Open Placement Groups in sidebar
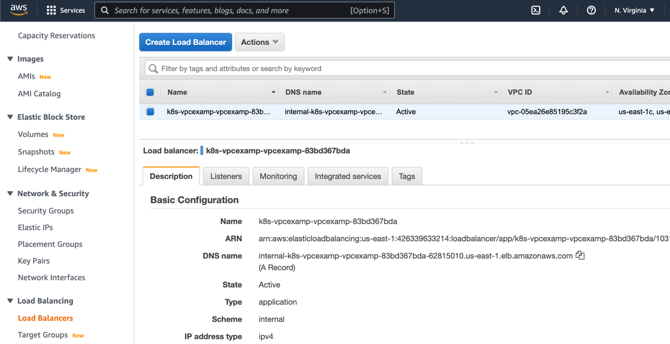This screenshot has width=670, height=344. point(50,244)
